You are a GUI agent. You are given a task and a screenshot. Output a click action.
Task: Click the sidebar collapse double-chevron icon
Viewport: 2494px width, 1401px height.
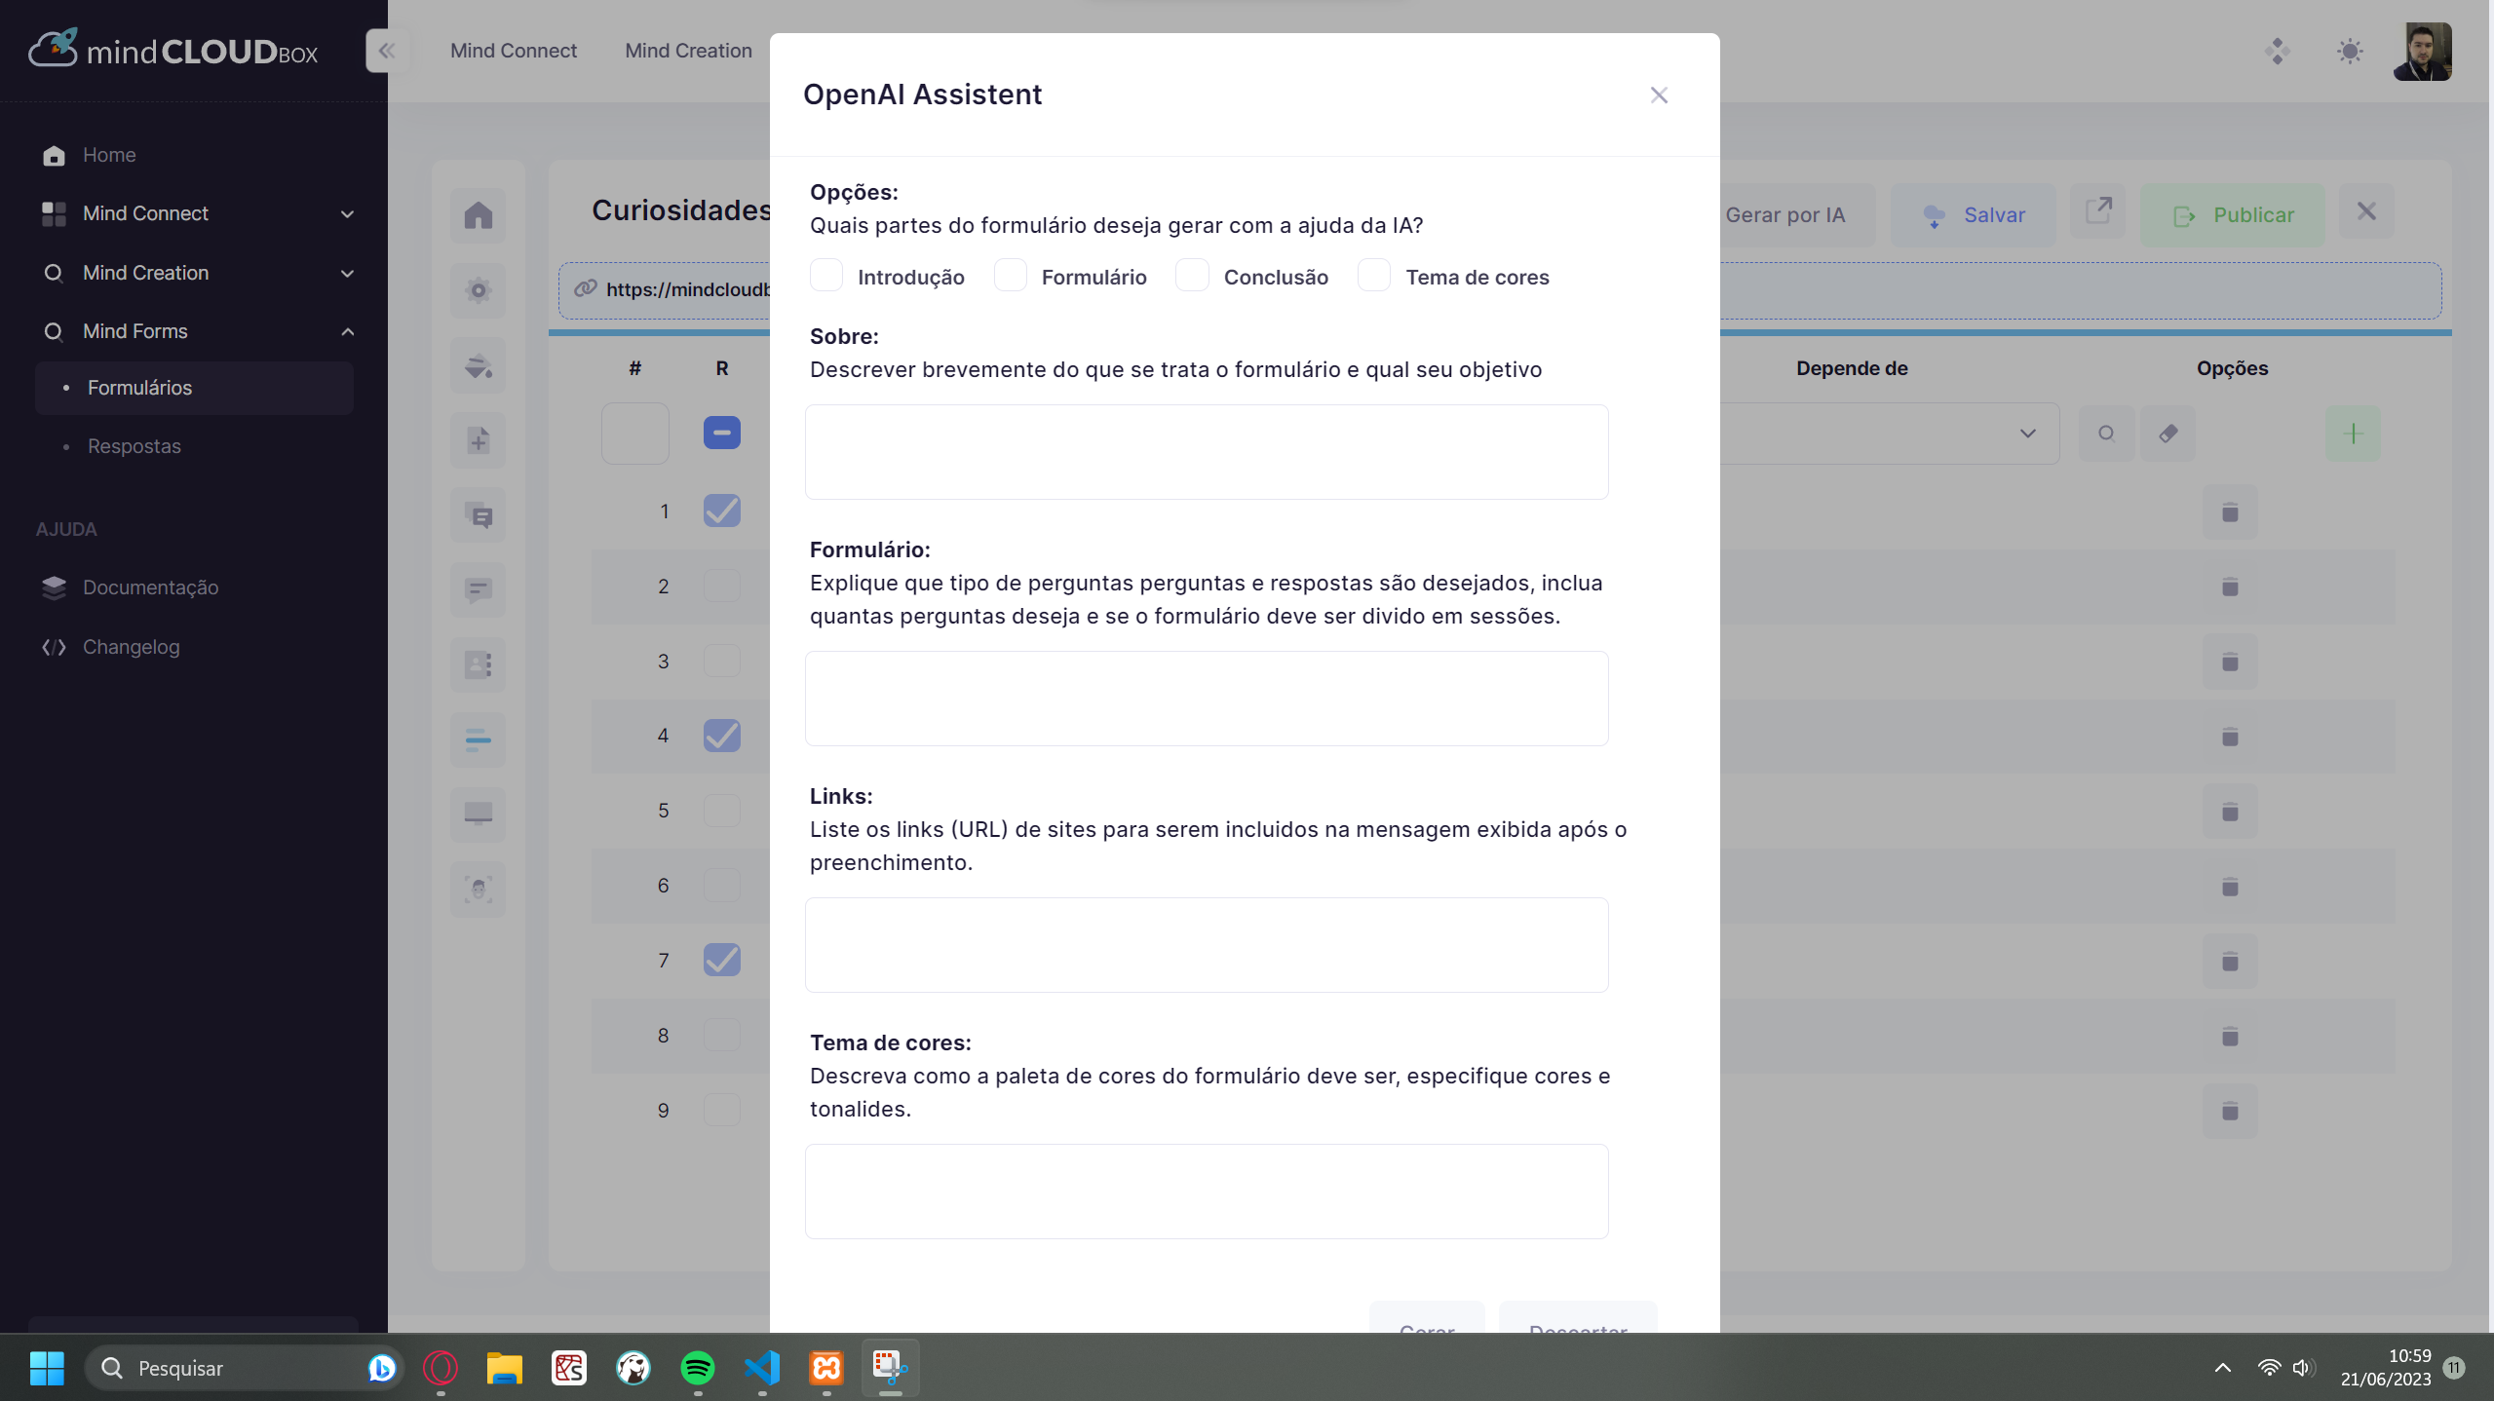387,51
